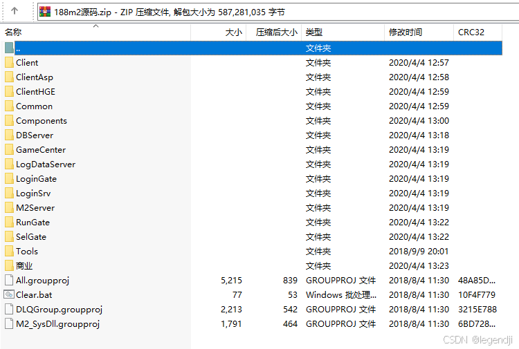
Task: Select the LogDataServer folder icon
Action: 9,164
